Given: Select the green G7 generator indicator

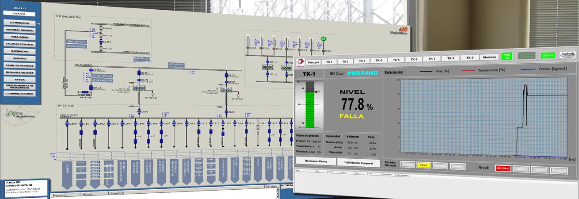Looking at the screenshot, I should 324,39.
